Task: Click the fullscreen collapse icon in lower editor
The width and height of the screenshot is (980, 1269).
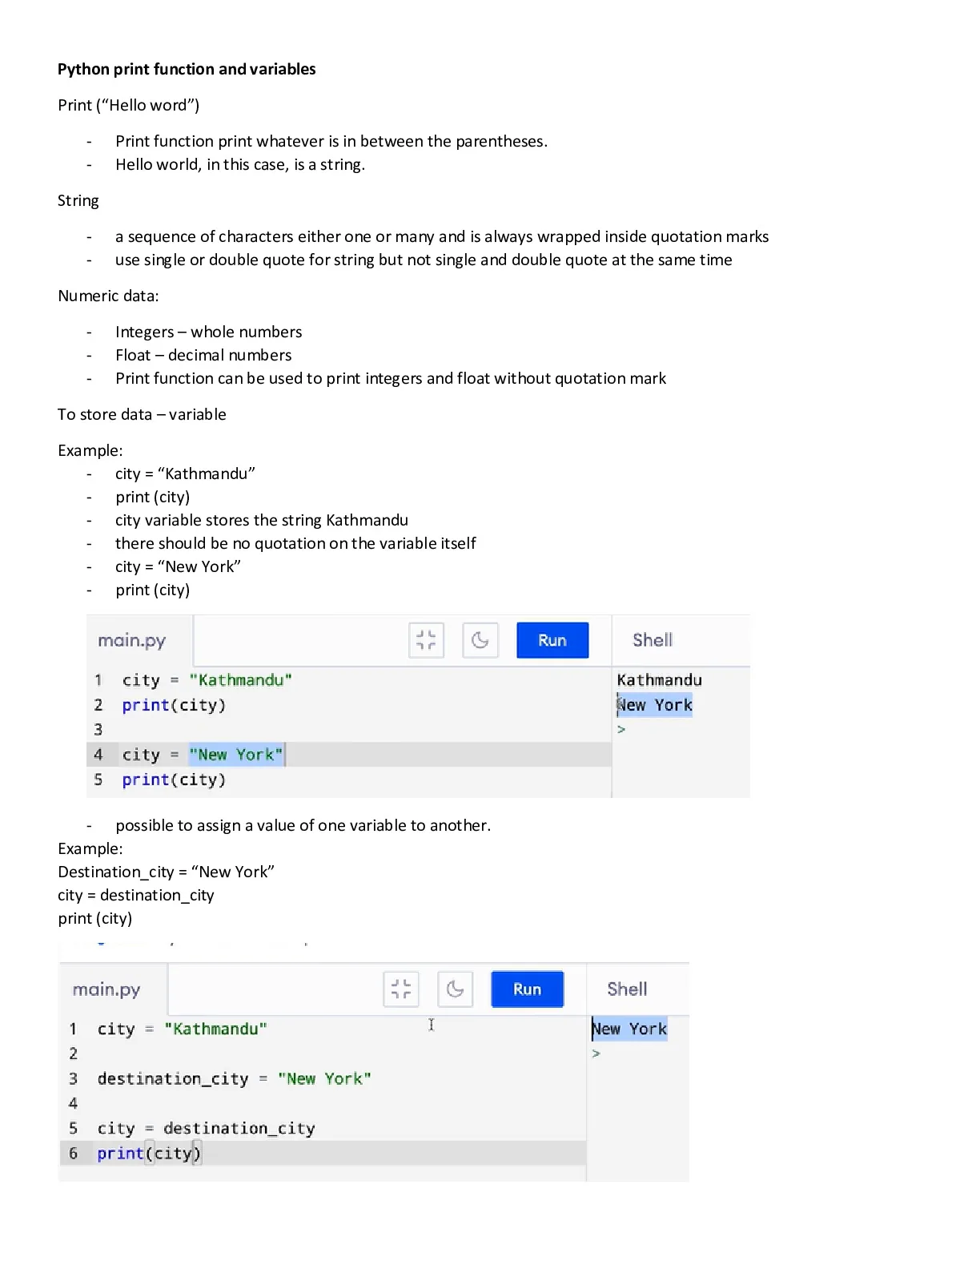Action: [401, 989]
